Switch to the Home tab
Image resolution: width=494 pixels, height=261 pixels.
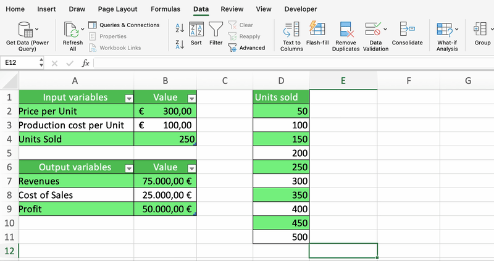coord(15,9)
